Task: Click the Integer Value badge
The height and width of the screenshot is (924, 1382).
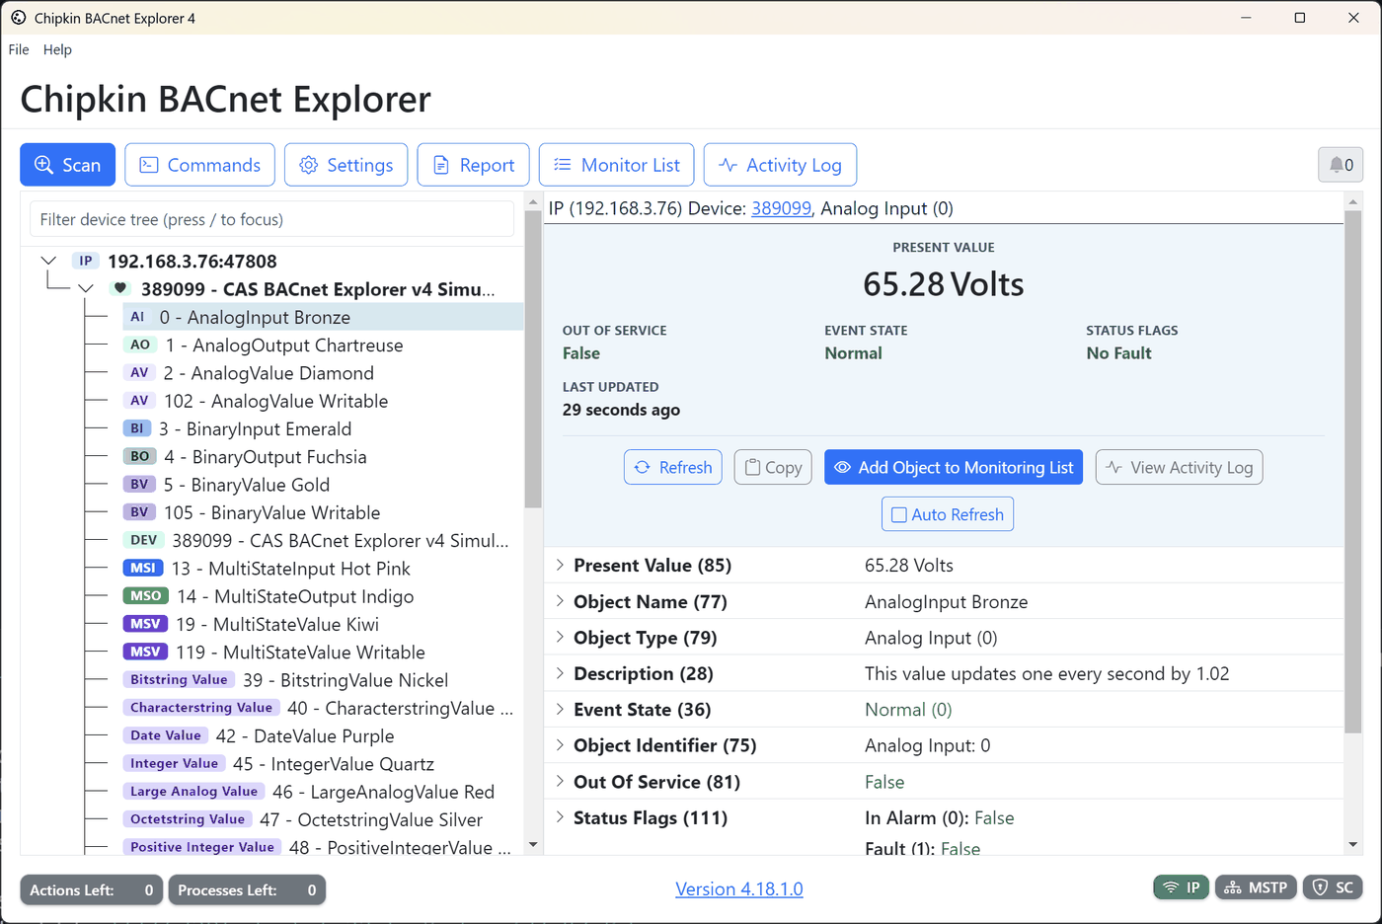Action: (x=174, y=763)
